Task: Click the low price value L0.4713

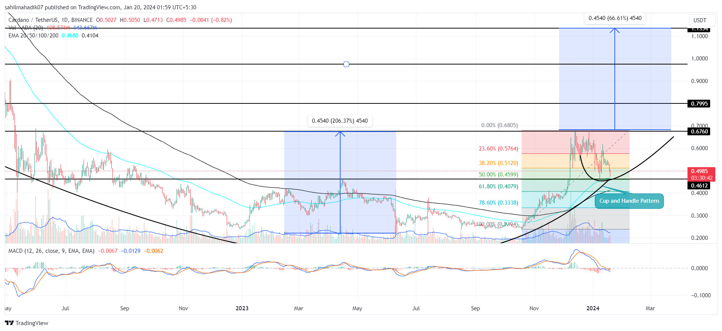Action: [153, 20]
